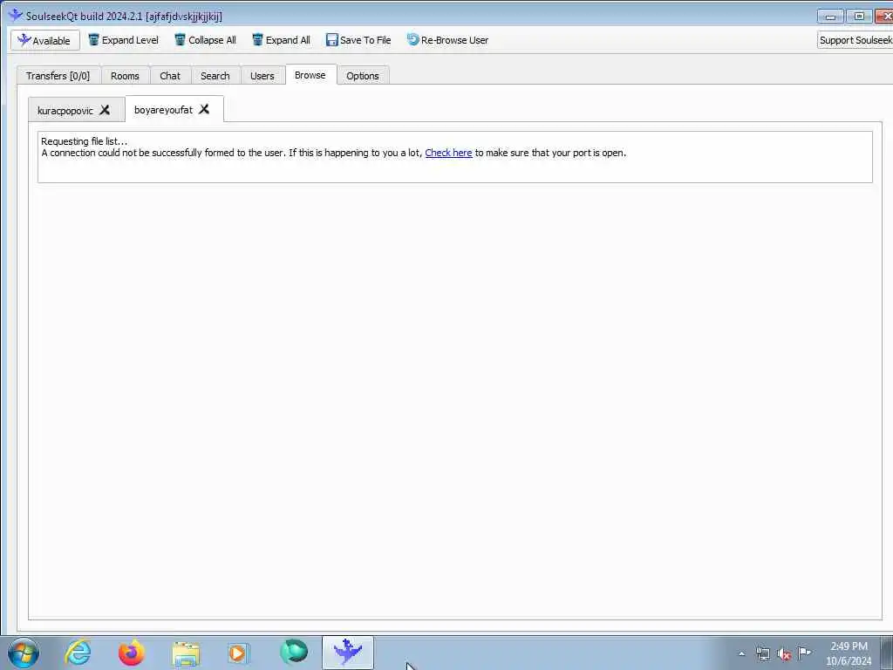Viewport: 893px width, 670px height.
Task: Click the SoulseekQt taskbar button
Action: point(348,653)
